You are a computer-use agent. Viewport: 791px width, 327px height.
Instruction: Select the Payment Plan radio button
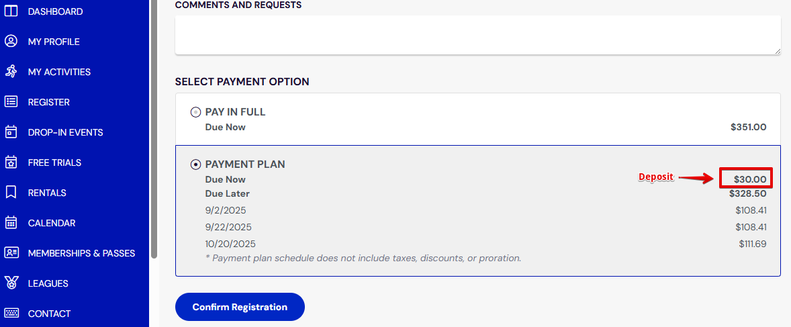click(x=195, y=165)
